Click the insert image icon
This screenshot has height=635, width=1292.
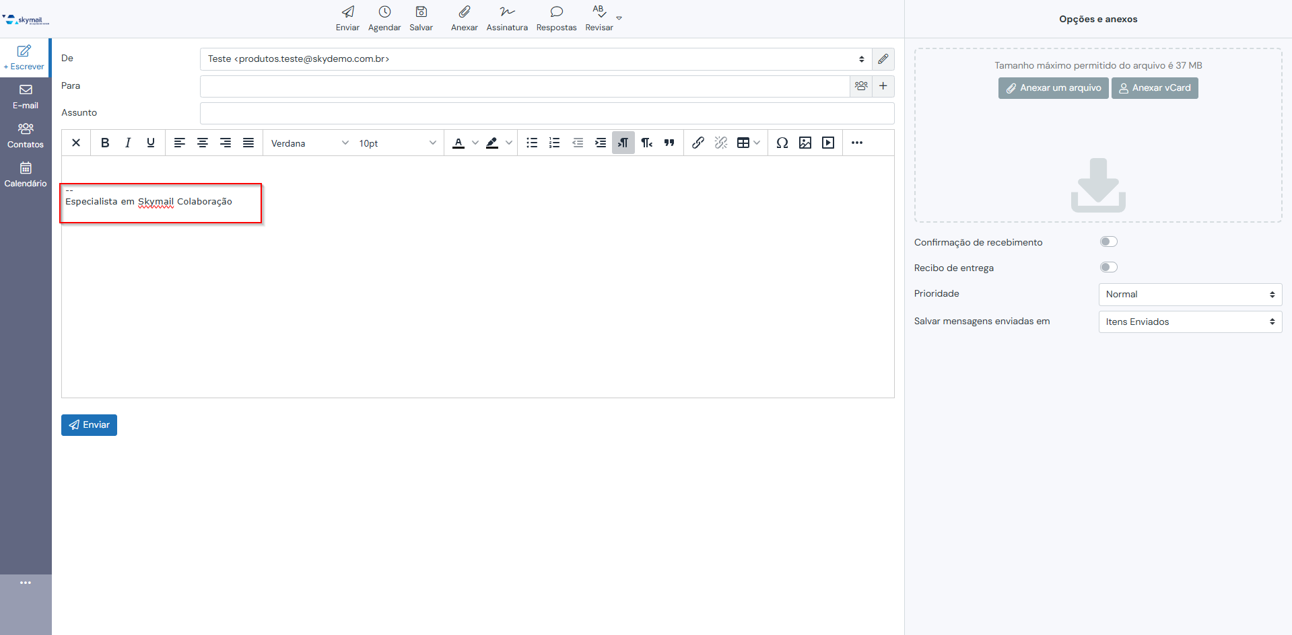805,143
